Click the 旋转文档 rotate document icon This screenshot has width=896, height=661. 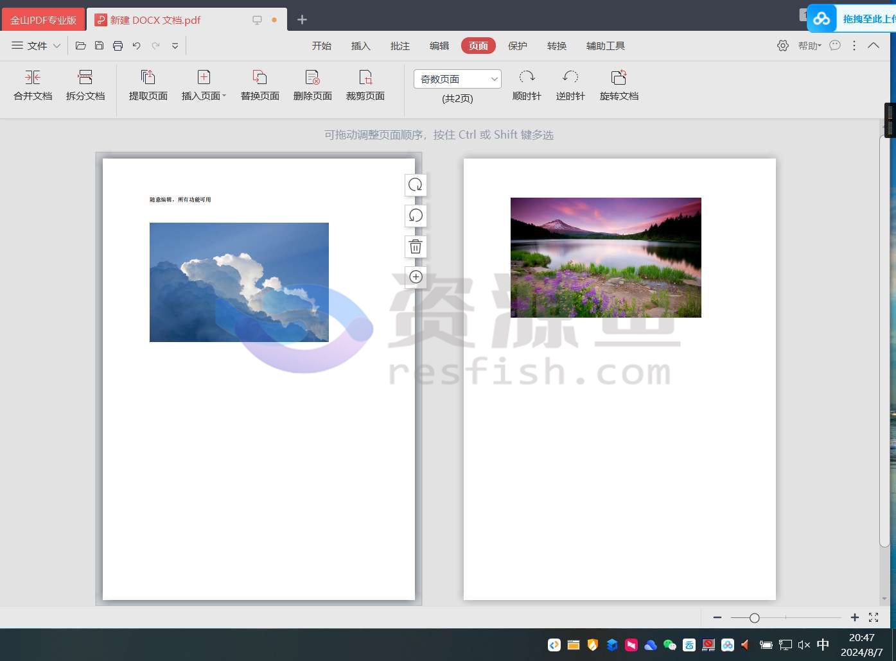coord(619,78)
